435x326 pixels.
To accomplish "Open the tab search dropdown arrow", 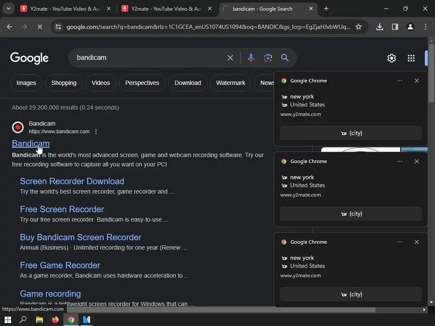I will (8, 8).
